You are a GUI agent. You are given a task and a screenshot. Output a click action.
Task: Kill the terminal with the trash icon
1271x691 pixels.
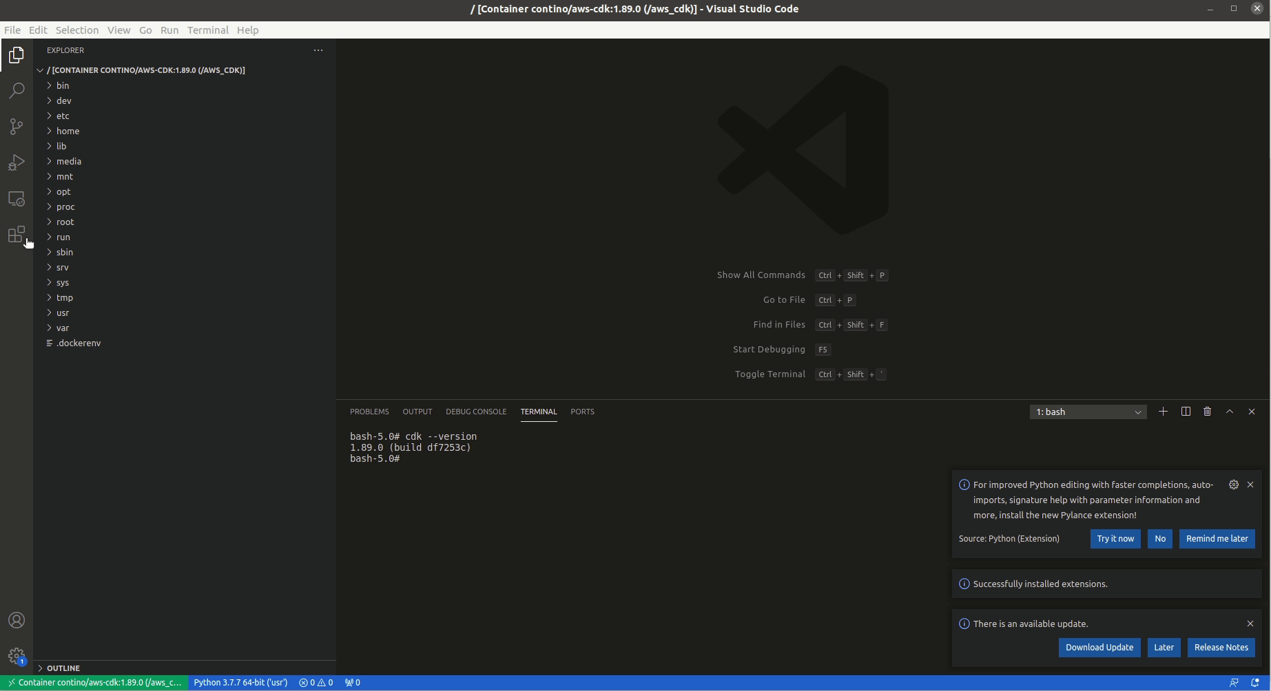click(x=1207, y=412)
